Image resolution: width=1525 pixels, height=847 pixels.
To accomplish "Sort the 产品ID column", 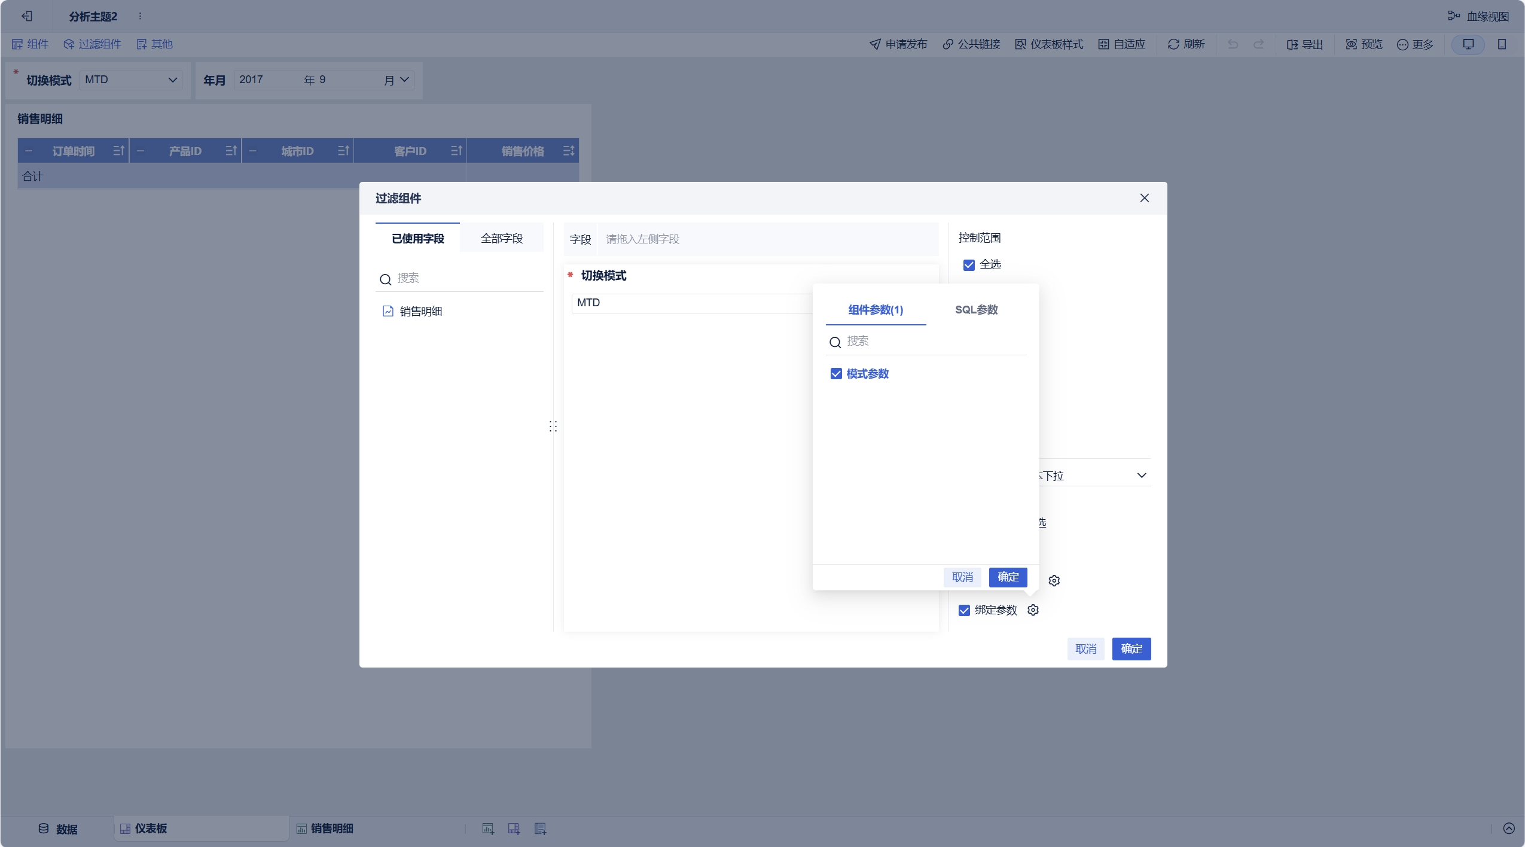I will coord(231,151).
